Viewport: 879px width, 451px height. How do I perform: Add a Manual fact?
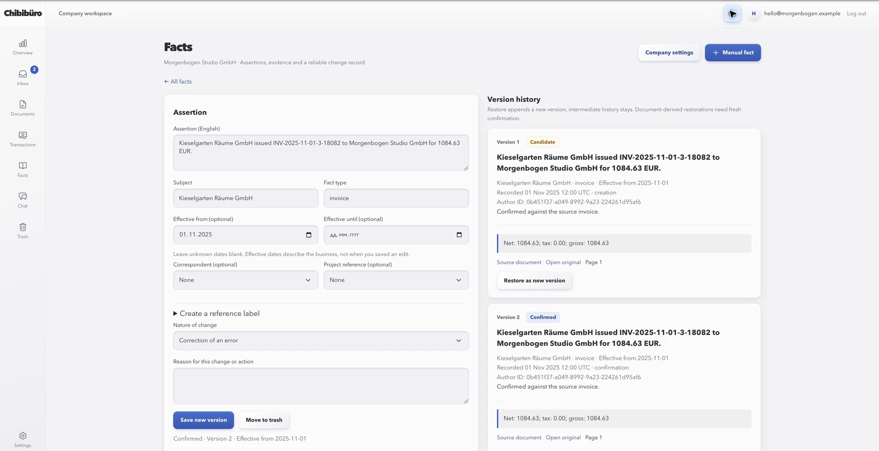click(733, 53)
